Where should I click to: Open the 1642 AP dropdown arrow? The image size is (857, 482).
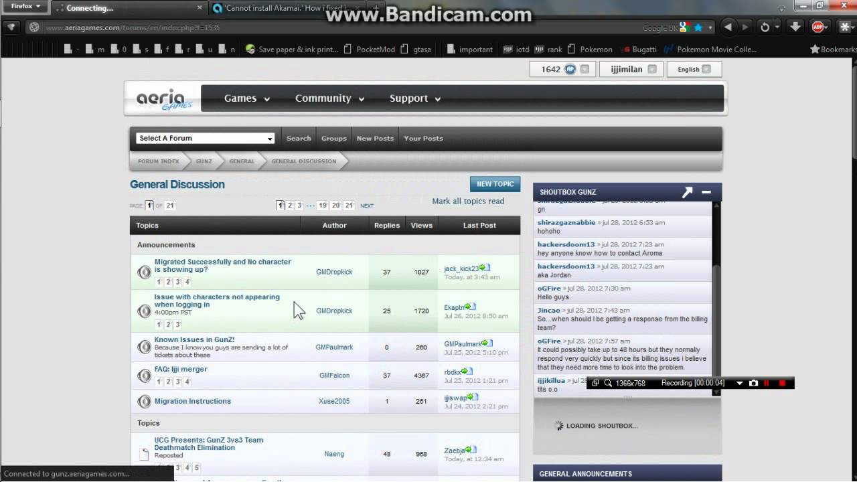pyautogui.click(x=585, y=69)
